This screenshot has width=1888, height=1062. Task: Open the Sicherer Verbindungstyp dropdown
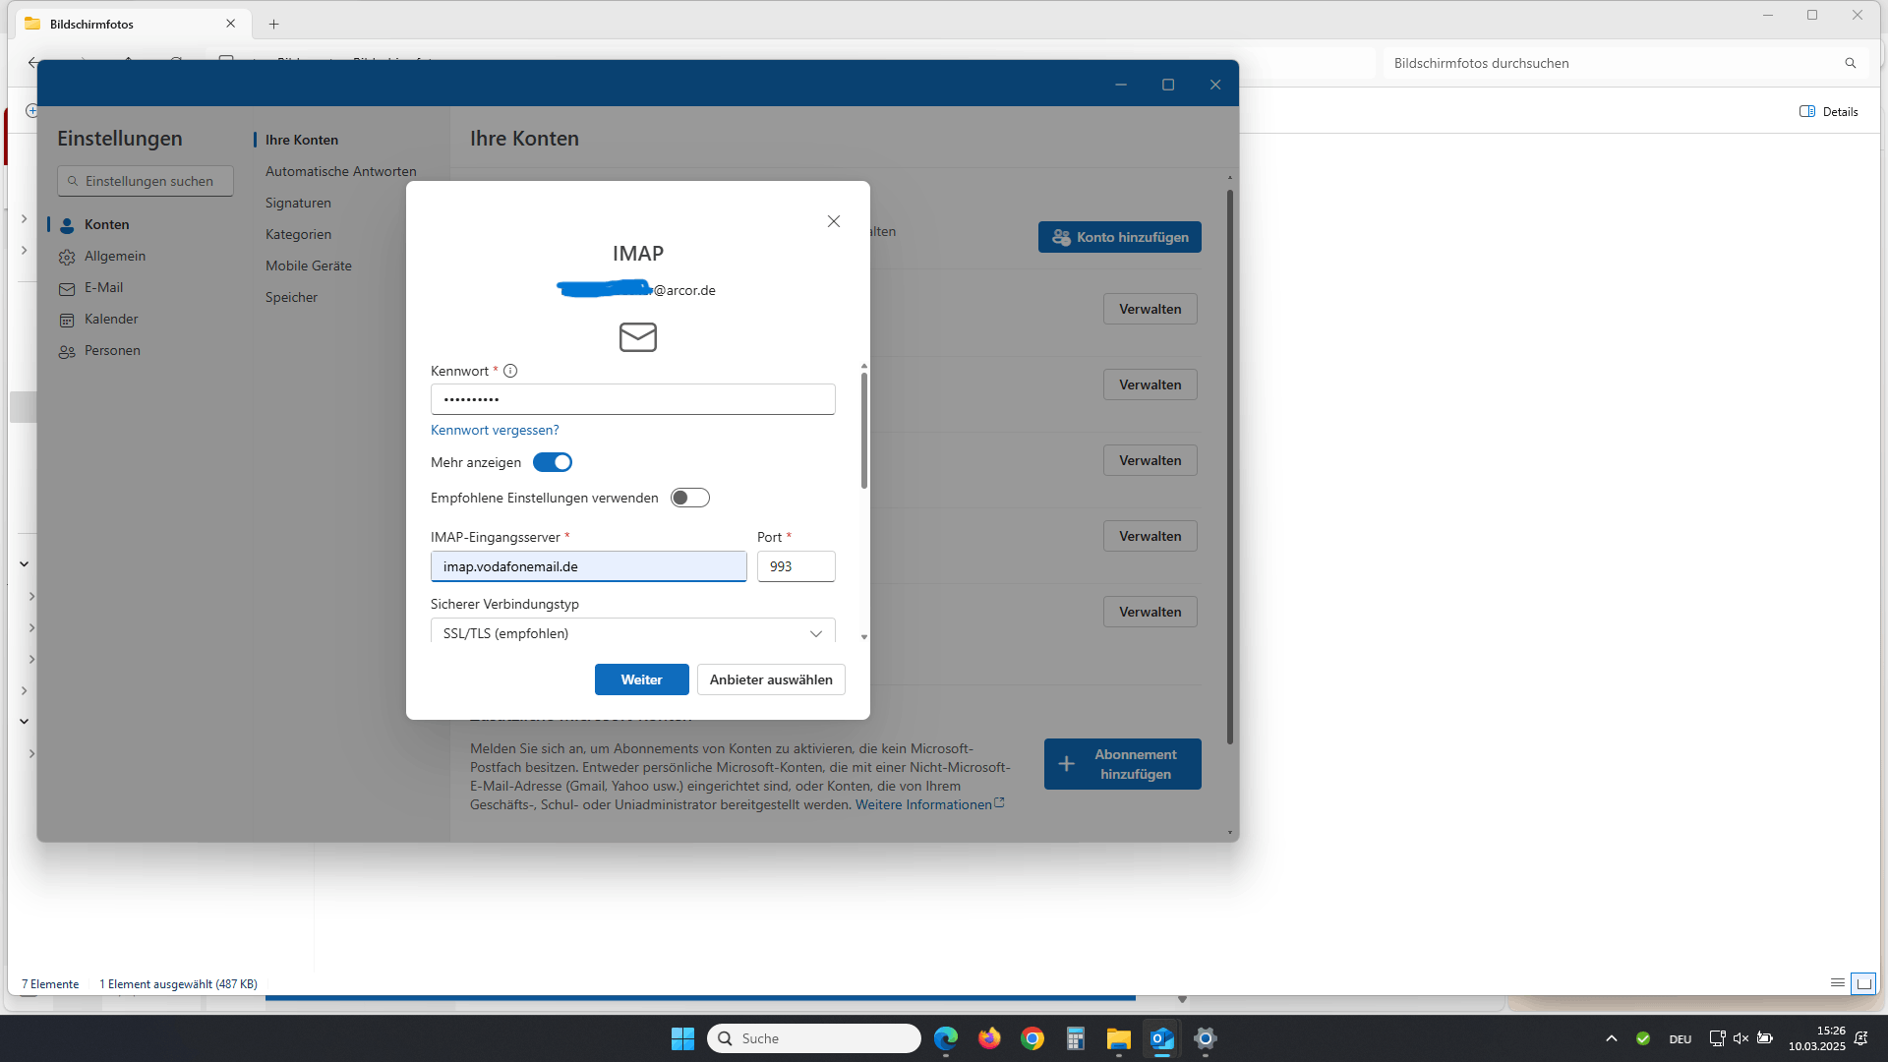coord(632,632)
